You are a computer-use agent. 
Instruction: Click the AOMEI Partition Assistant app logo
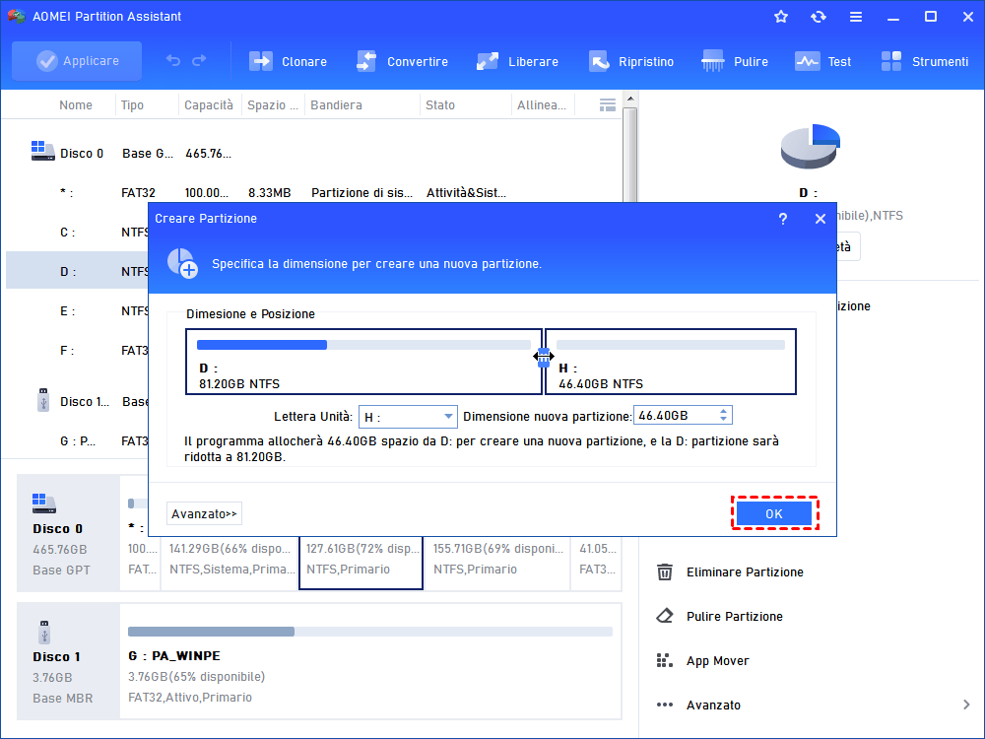coord(16,17)
